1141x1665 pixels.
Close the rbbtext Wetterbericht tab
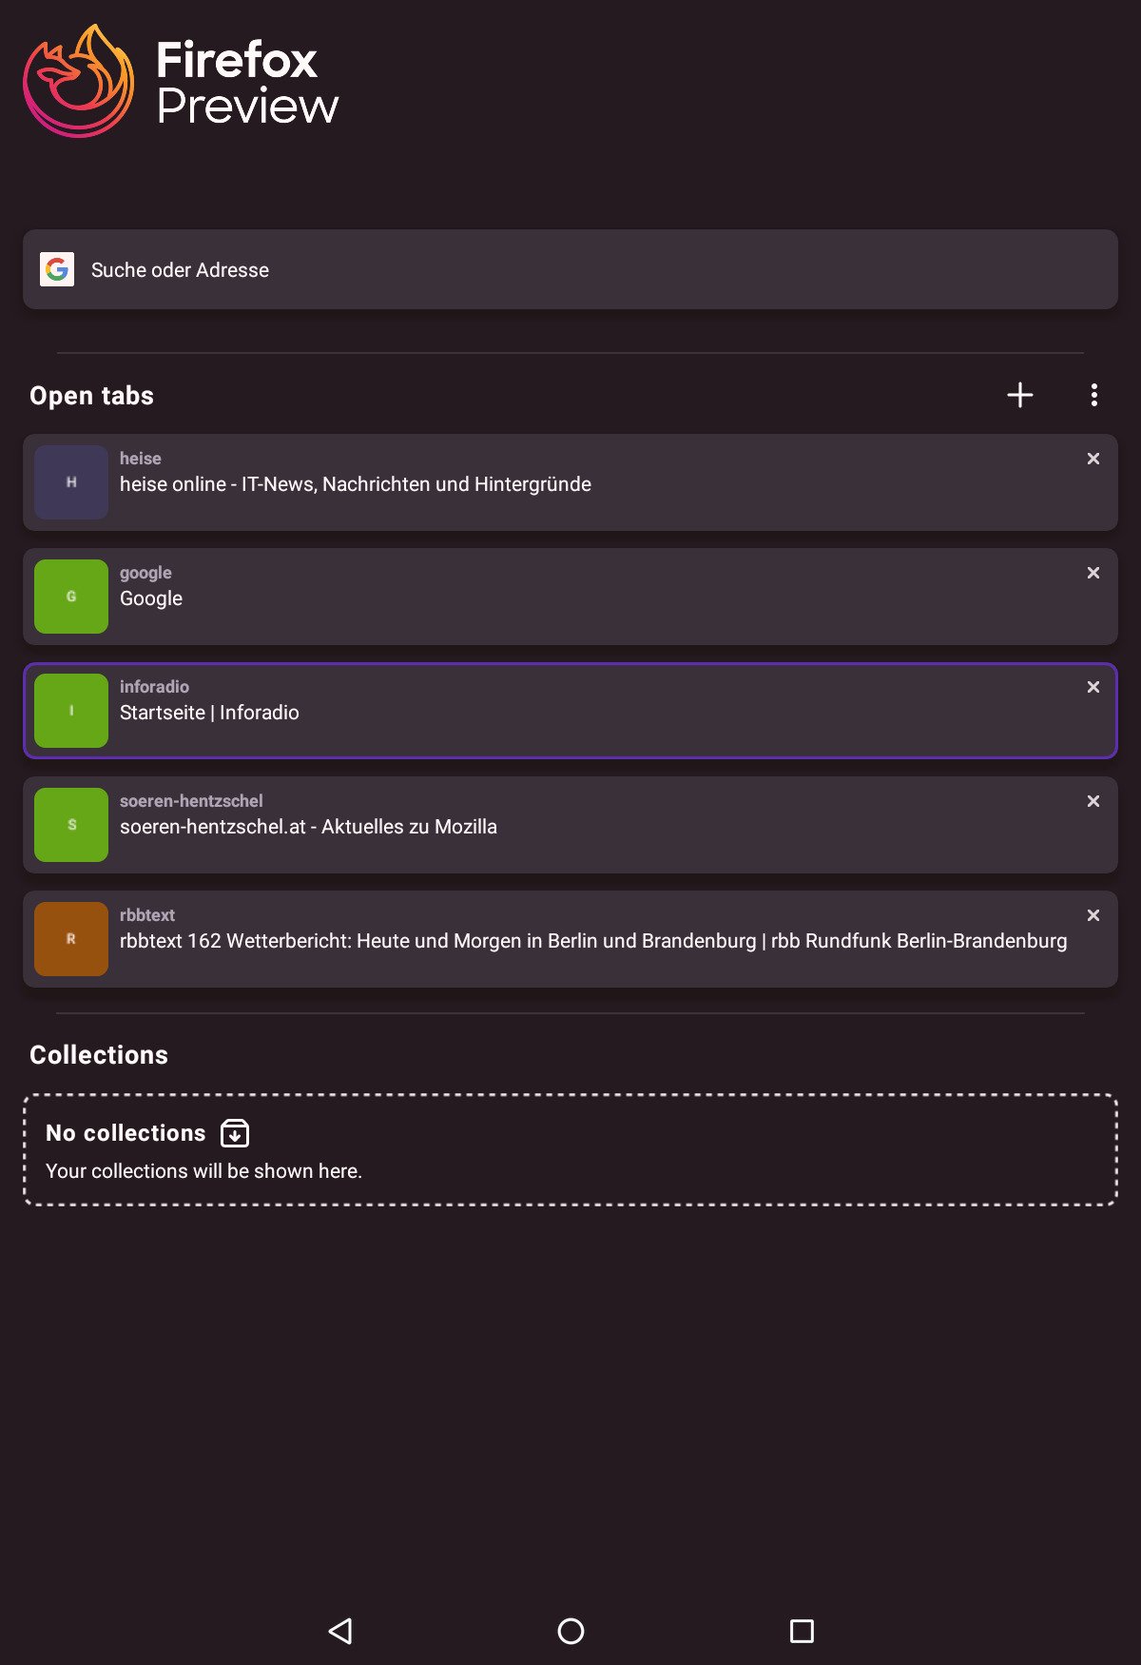click(1093, 915)
